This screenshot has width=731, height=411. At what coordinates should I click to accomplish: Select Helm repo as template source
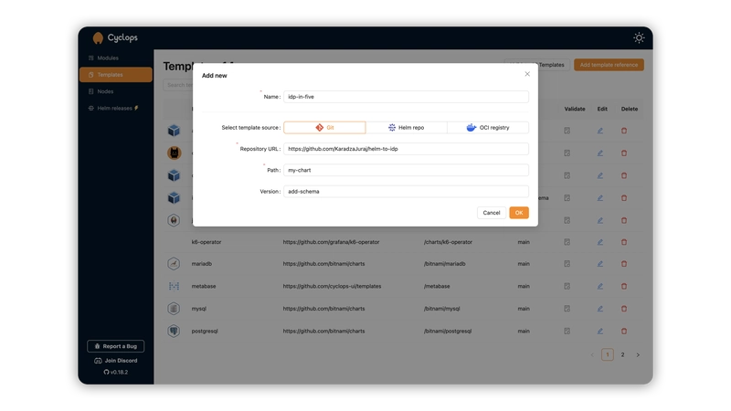(x=406, y=128)
